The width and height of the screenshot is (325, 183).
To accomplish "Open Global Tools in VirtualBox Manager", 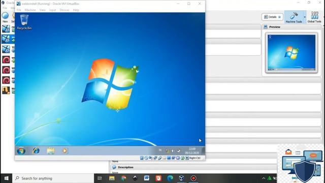I will 314,17.
